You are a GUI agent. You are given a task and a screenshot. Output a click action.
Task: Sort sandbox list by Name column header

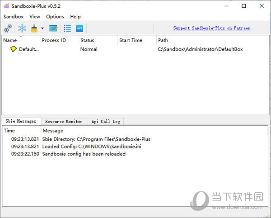tap(10, 40)
